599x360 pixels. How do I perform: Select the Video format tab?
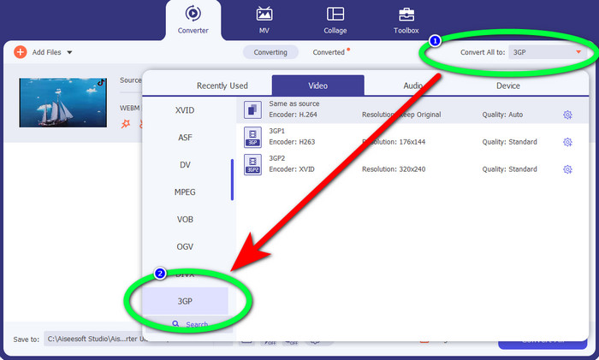tap(317, 86)
